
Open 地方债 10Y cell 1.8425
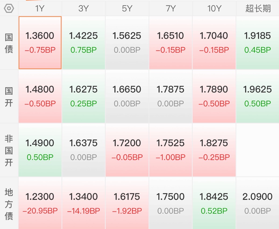pyautogui.click(x=214, y=203)
